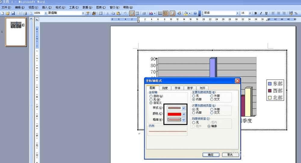Click the 取消 button
301x163 pixels.
(230, 155)
